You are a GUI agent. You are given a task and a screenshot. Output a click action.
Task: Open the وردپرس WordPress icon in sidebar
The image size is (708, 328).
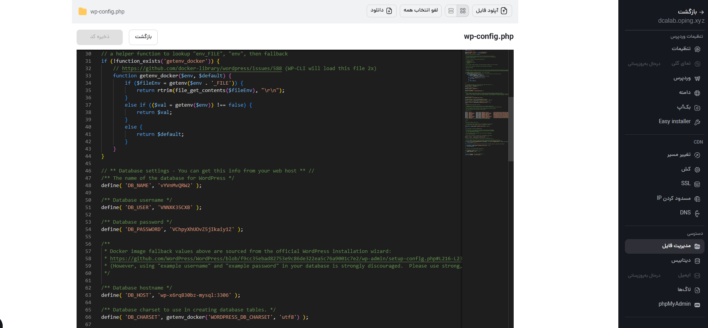pyautogui.click(x=697, y=78)
